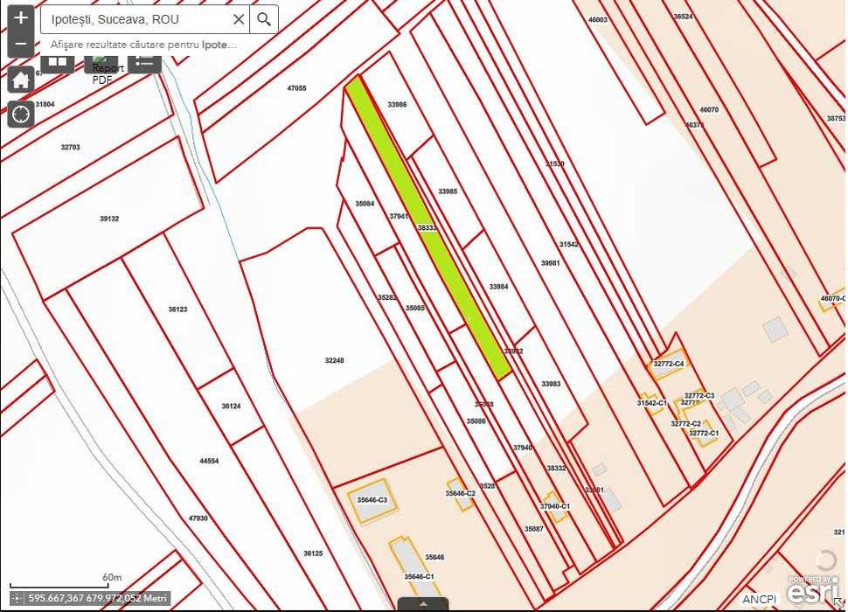Click the ANCPI attribution text
The width and height of the screenshot is (848, 612).
tap(759, 599)
